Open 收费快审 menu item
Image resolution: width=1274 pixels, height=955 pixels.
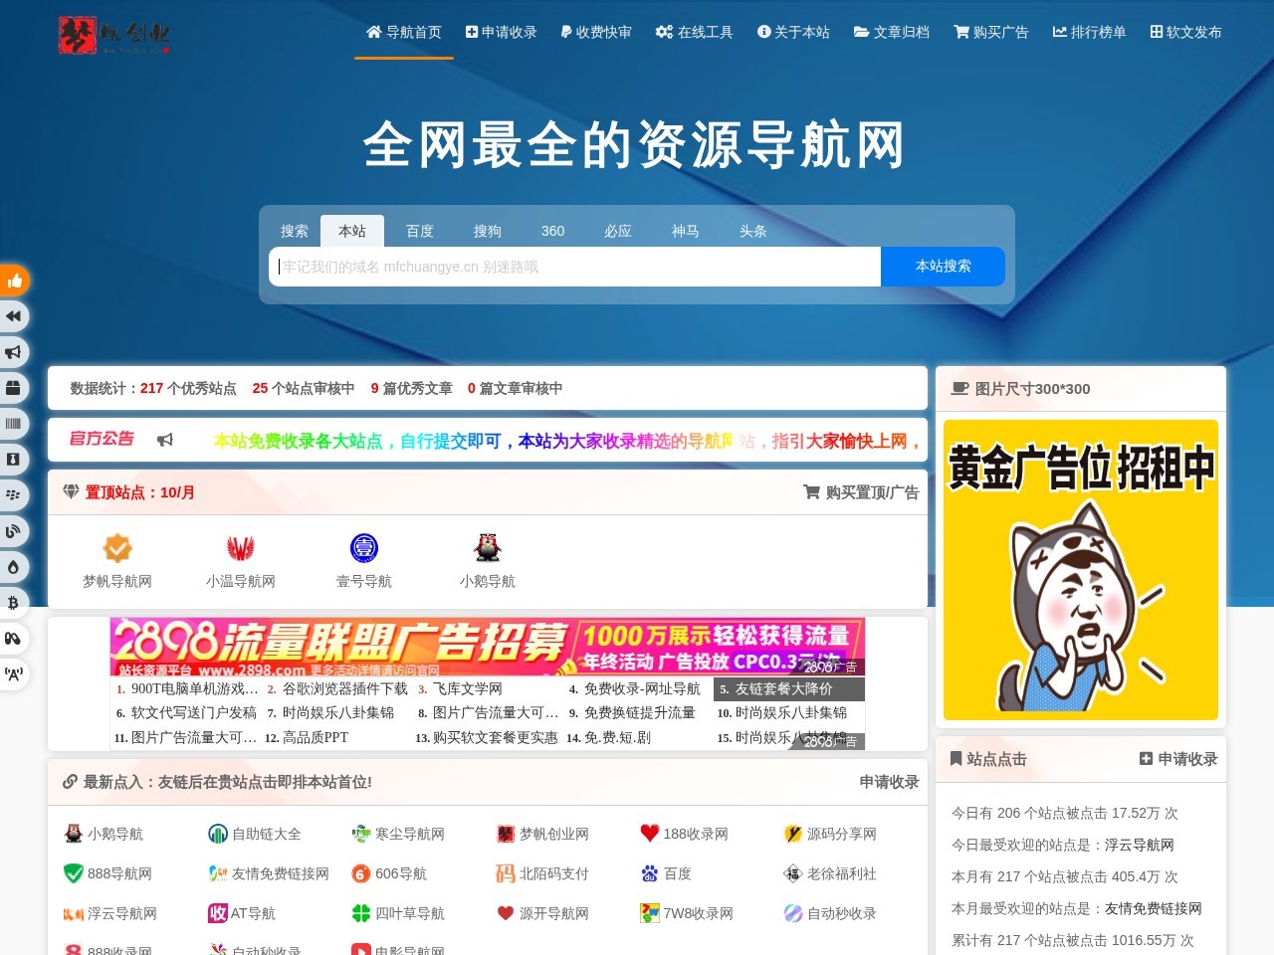click(596, 32)
